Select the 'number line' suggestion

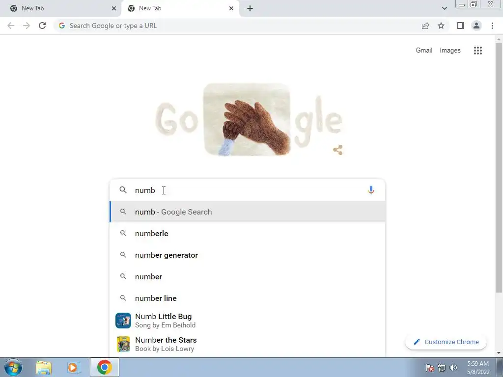247,298
